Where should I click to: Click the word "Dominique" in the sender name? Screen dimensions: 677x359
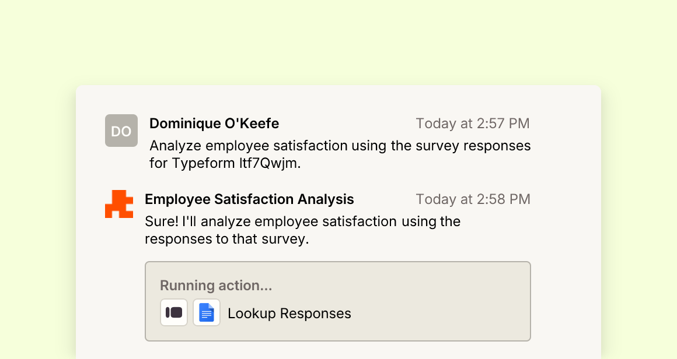click(x=180, y=123)
